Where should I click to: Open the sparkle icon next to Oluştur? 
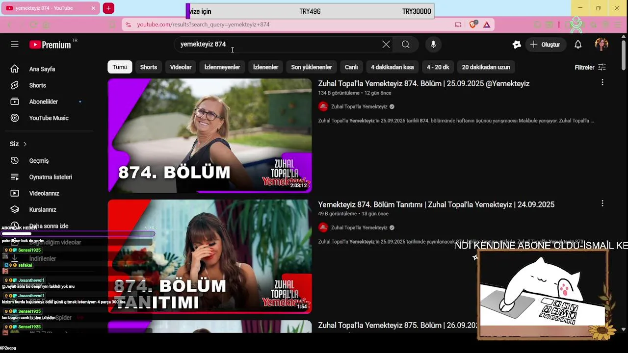(517, 45)
